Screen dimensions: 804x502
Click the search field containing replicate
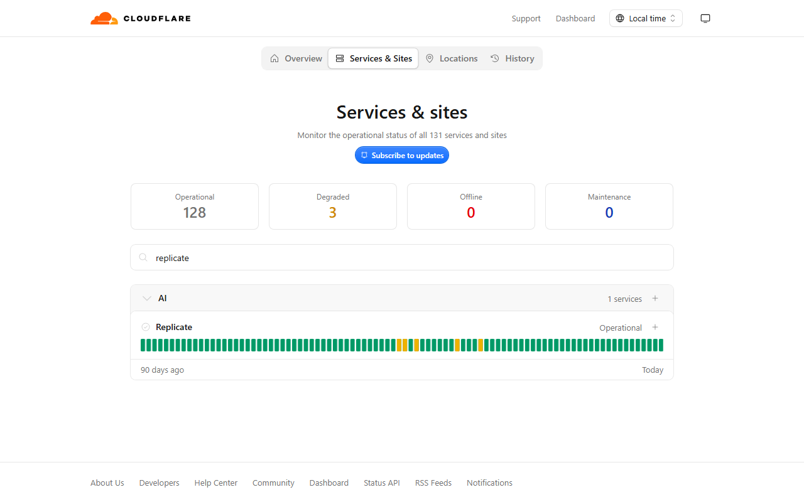(402, 257)
